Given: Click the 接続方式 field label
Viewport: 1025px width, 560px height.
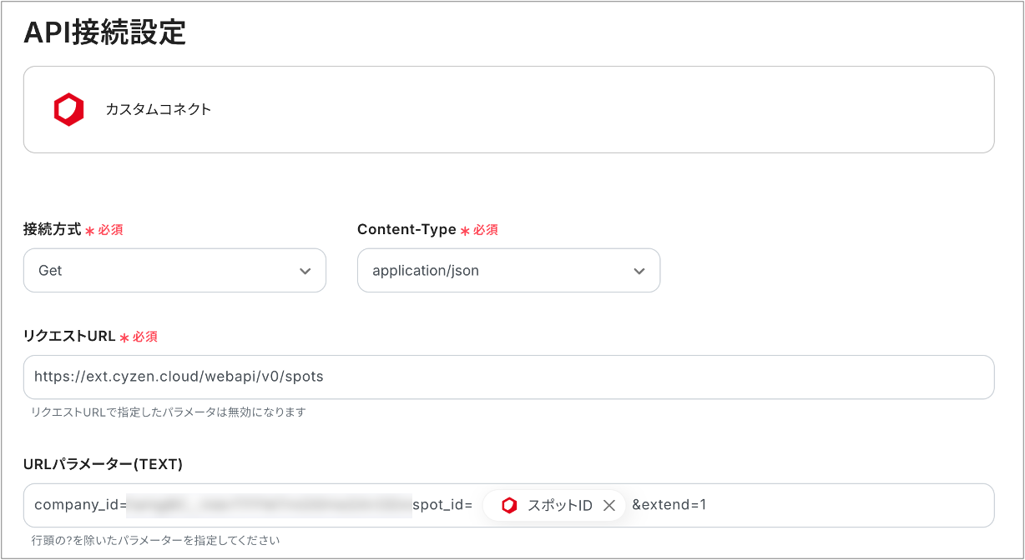Looking at the screenshot, I should coord(52,229).
